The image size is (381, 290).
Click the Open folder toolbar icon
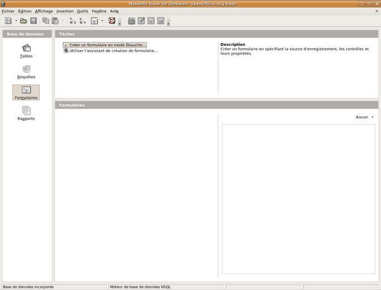click(23, 21)
